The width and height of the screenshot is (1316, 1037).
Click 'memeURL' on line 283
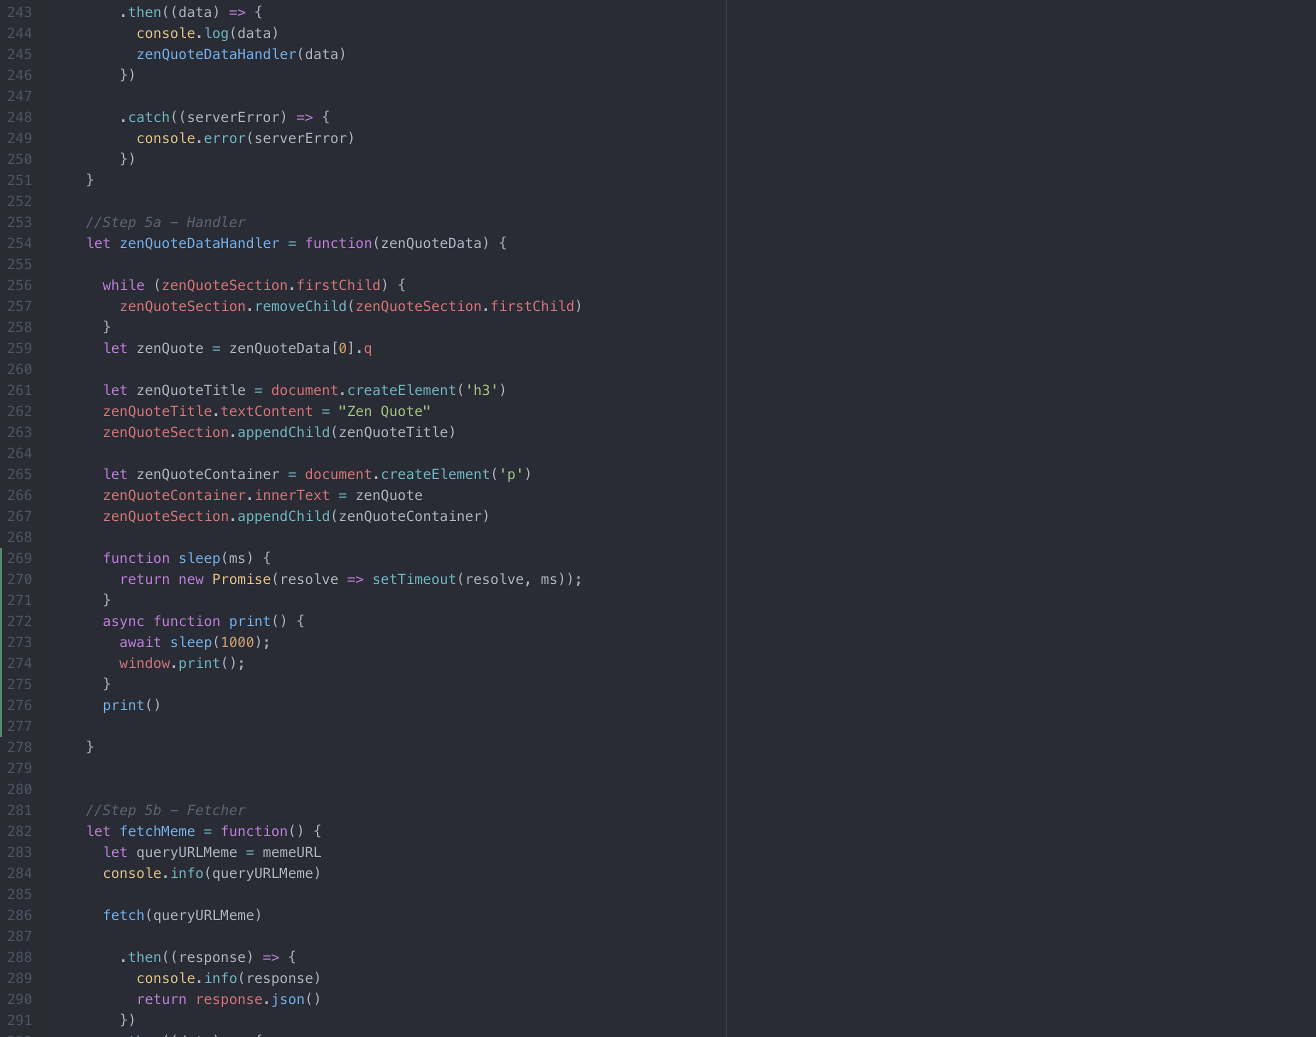292,852
